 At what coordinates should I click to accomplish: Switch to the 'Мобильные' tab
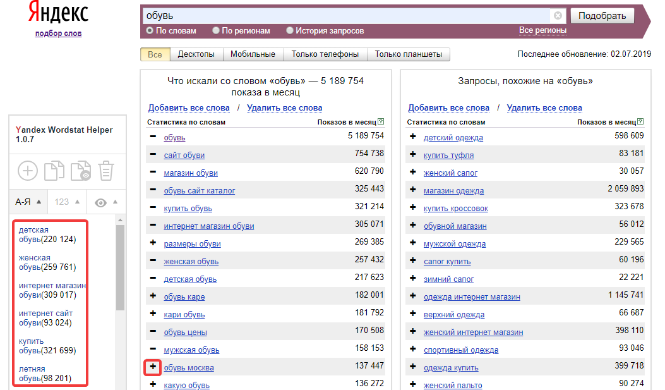(253, 54)
